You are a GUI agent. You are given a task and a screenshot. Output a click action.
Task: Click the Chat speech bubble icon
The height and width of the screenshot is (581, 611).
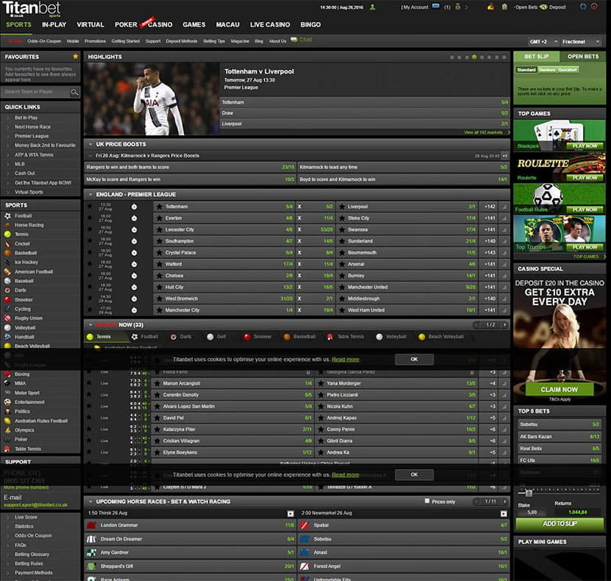tap(294, 40)
